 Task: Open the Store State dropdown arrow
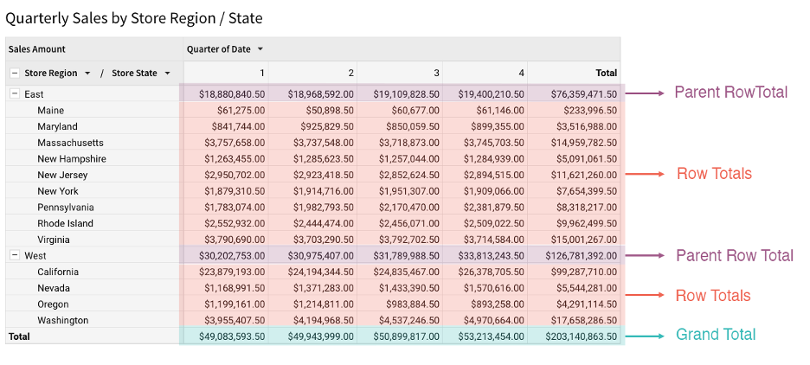(x=167, y=74)
